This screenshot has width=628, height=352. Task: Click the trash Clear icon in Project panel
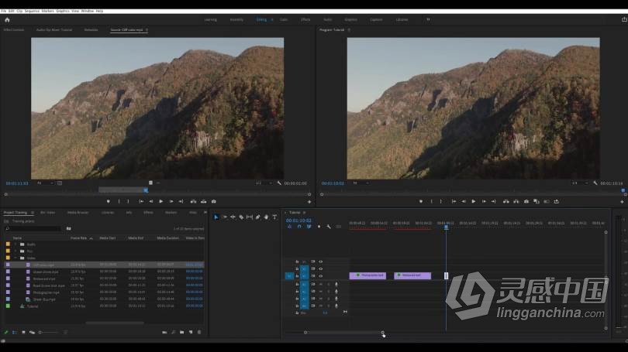click(x=199, y=332)
